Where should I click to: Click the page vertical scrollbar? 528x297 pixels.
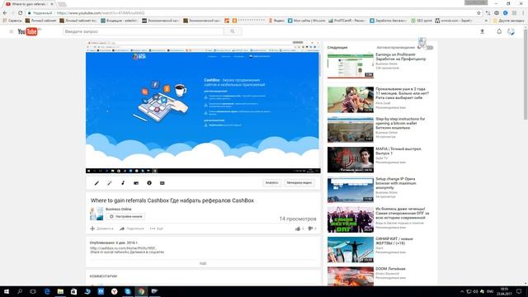pos(526,74)
